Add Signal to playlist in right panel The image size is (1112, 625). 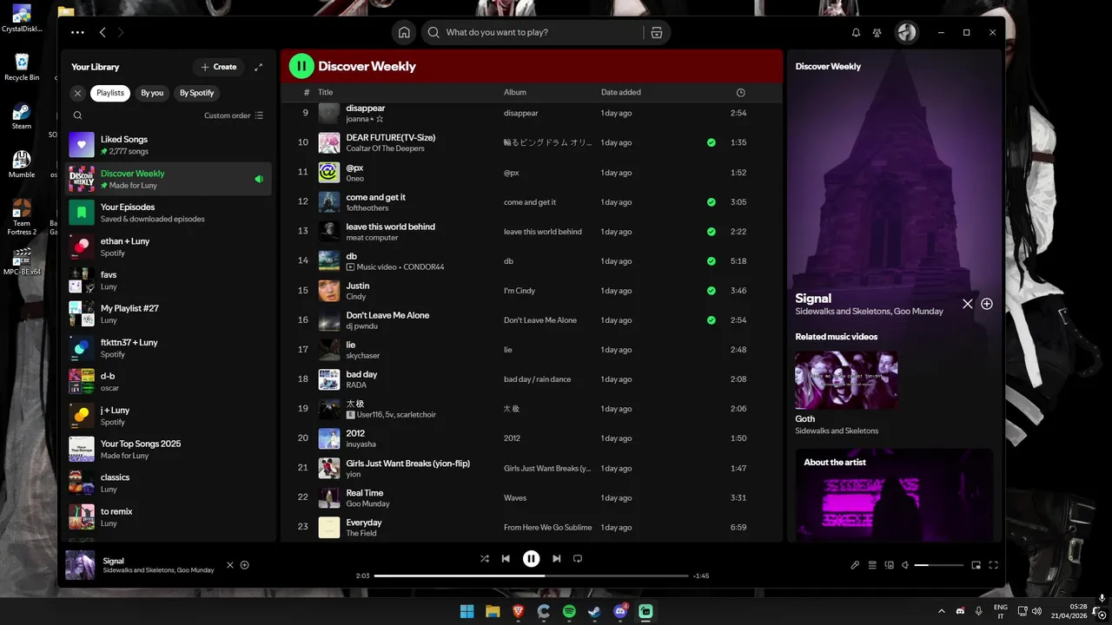point(987,304)
